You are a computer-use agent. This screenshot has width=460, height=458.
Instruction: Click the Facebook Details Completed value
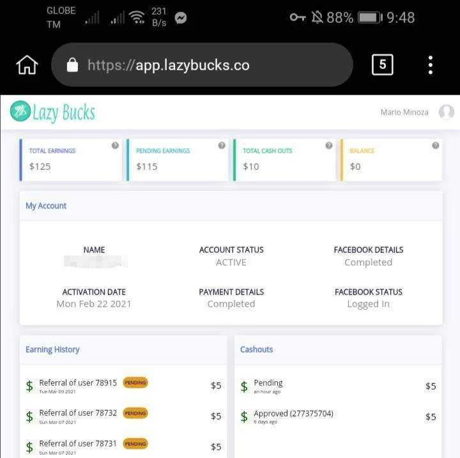368,263
